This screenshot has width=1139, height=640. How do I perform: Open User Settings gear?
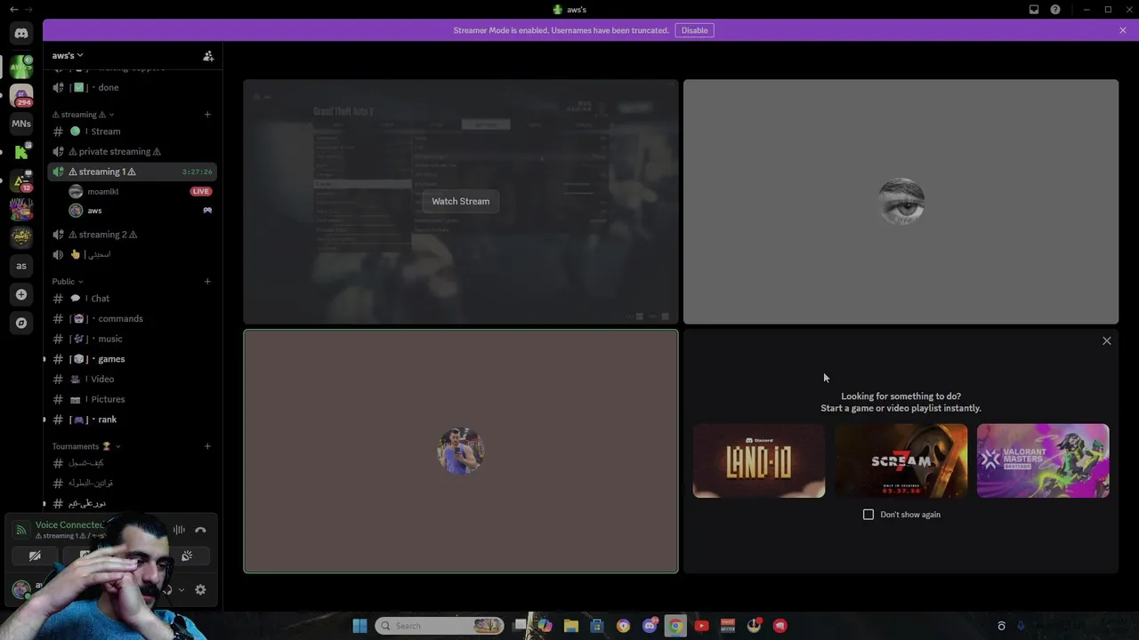200,589
